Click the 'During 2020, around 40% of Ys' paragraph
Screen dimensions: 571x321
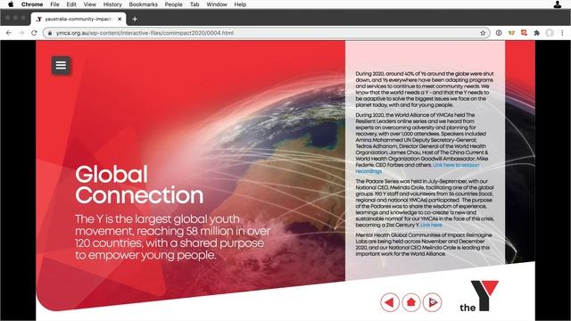click(x=425, y=89)
